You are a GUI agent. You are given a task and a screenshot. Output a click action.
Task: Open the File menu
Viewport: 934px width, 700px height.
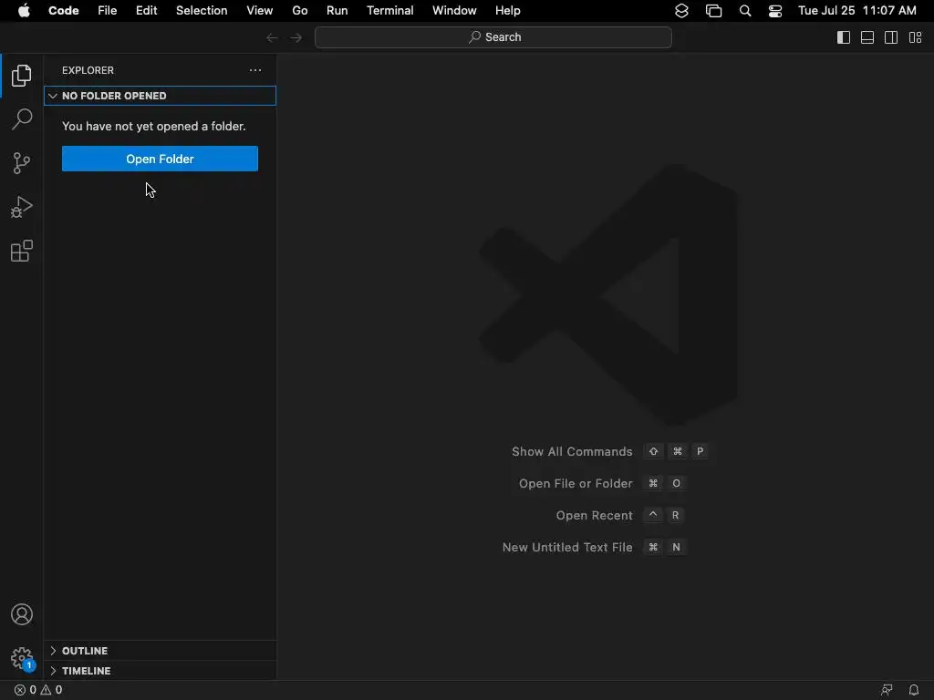coord(108,11)
